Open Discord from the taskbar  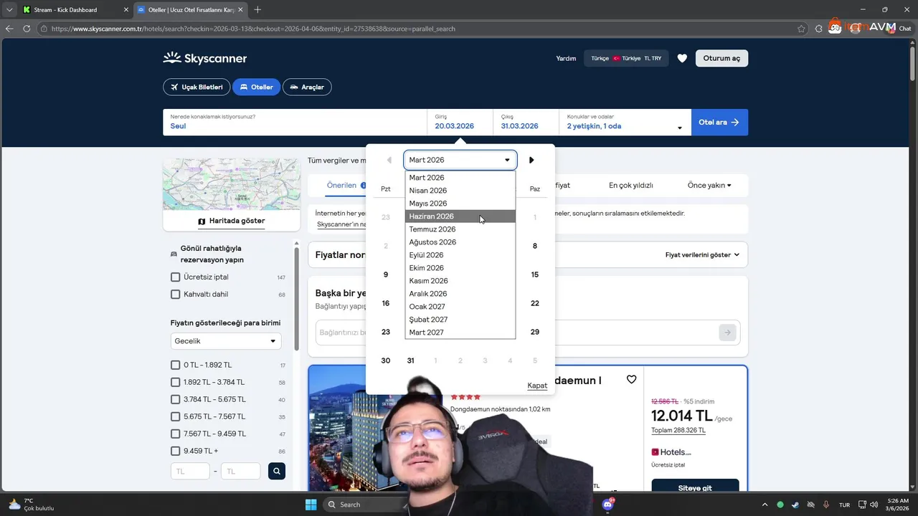608,505
